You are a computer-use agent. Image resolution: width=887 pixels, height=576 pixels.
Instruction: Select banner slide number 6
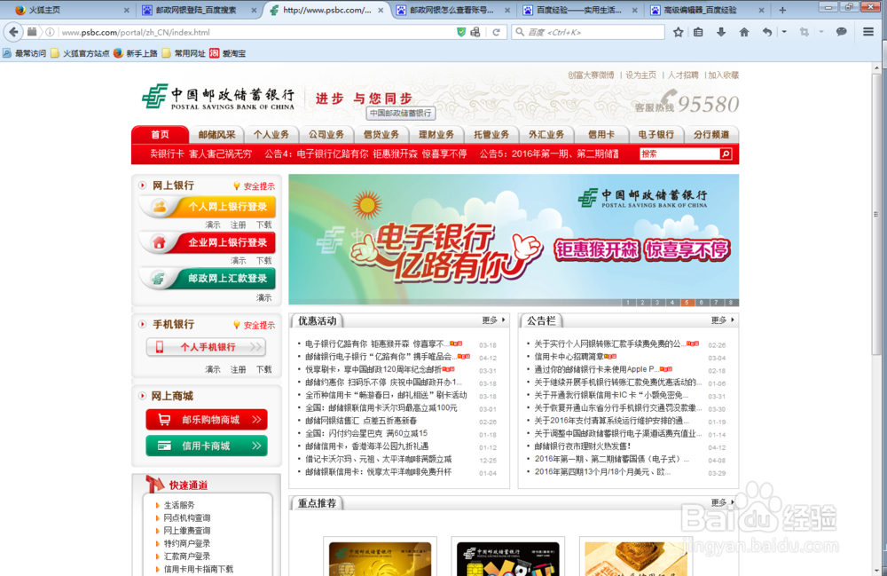click(x=702, y=303)
